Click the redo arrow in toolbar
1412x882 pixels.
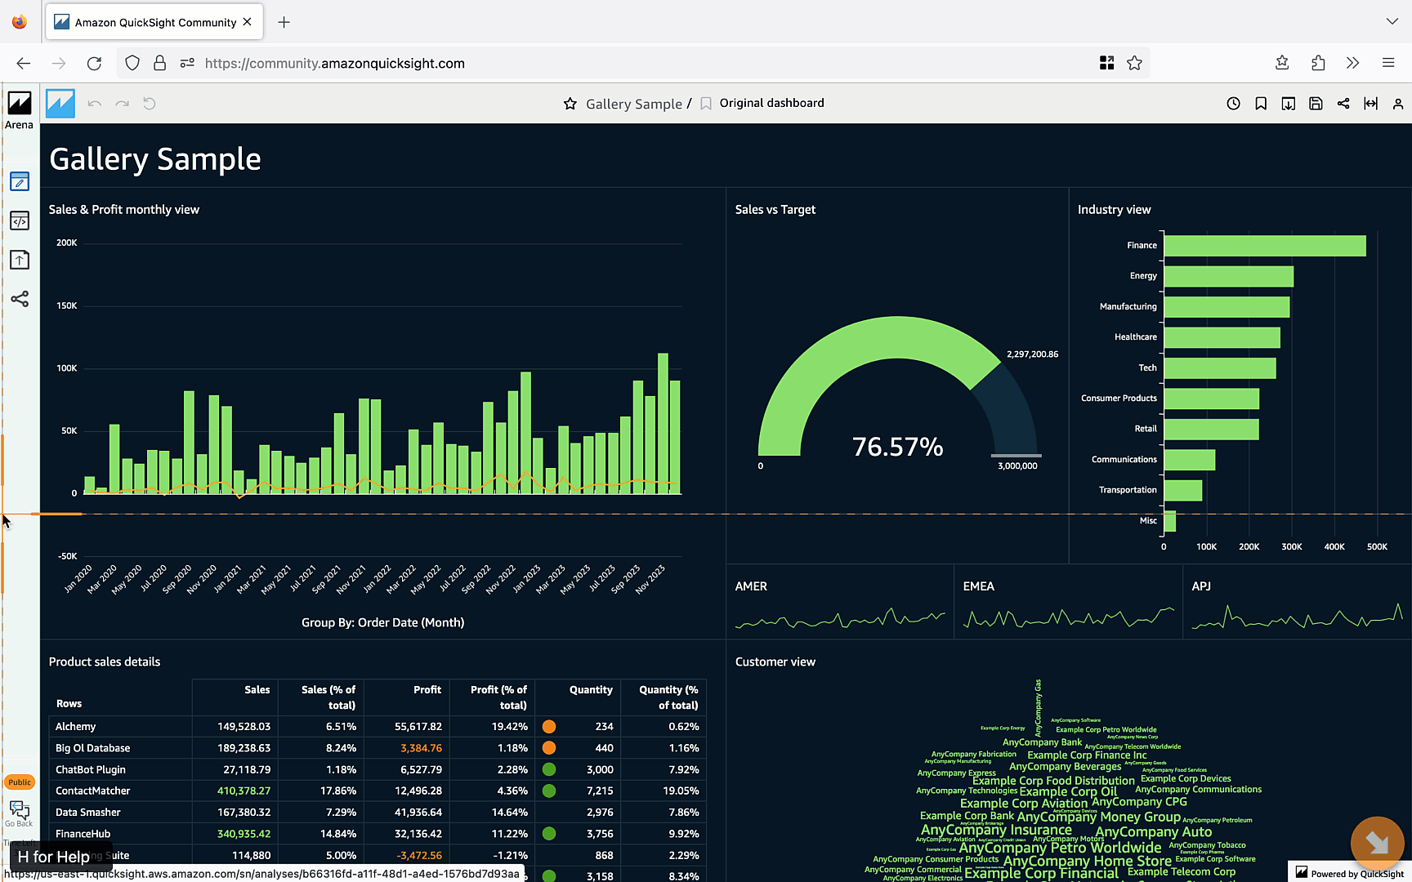pos(123,104)
